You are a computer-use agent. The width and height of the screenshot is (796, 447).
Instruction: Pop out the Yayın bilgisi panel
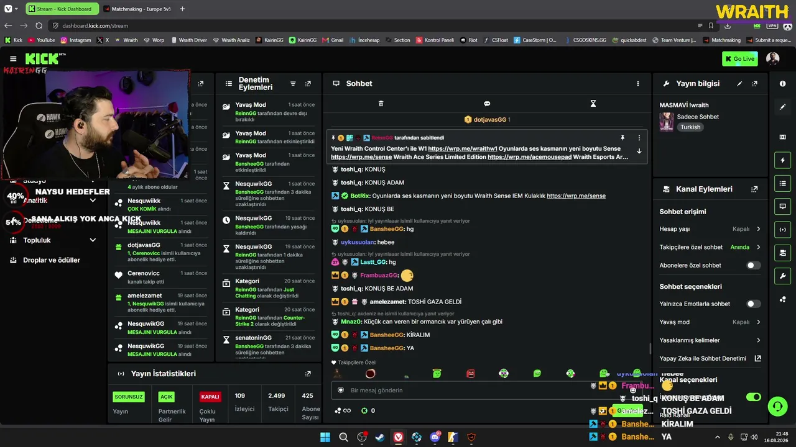(x=754, y=84)
